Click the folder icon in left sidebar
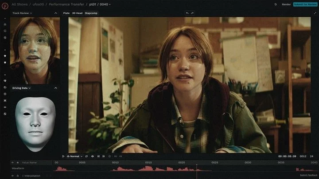This screenshot has height=179, width=319. click(x=5, y=88)
